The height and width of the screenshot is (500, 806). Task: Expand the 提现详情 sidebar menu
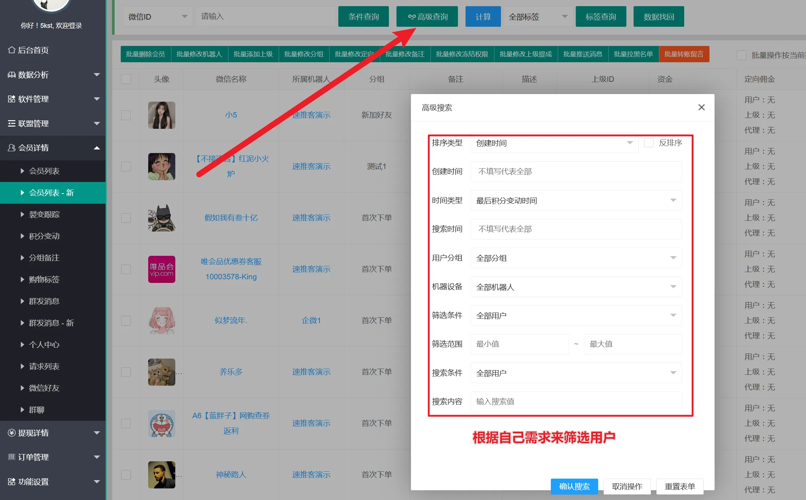click(x=53, y=433)
